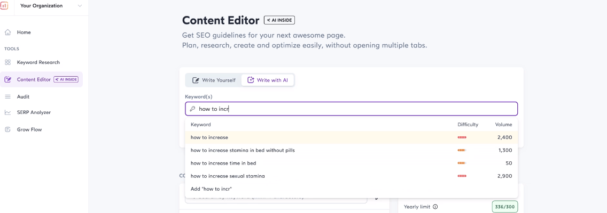Click the Keyword(s) input field
The width and height of the screenshot is (607, 213).
(353, 109)
